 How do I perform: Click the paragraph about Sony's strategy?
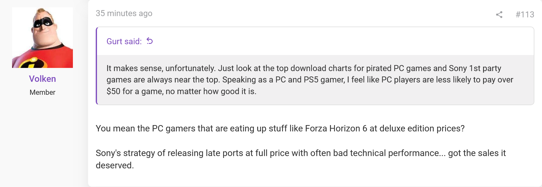(x=301, y=159)
